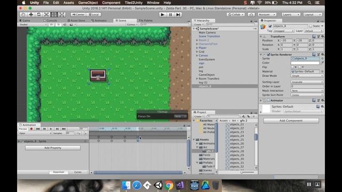Pick color with the eyedropper icon
The image size is (342, 192).
(x=322, y=63)
